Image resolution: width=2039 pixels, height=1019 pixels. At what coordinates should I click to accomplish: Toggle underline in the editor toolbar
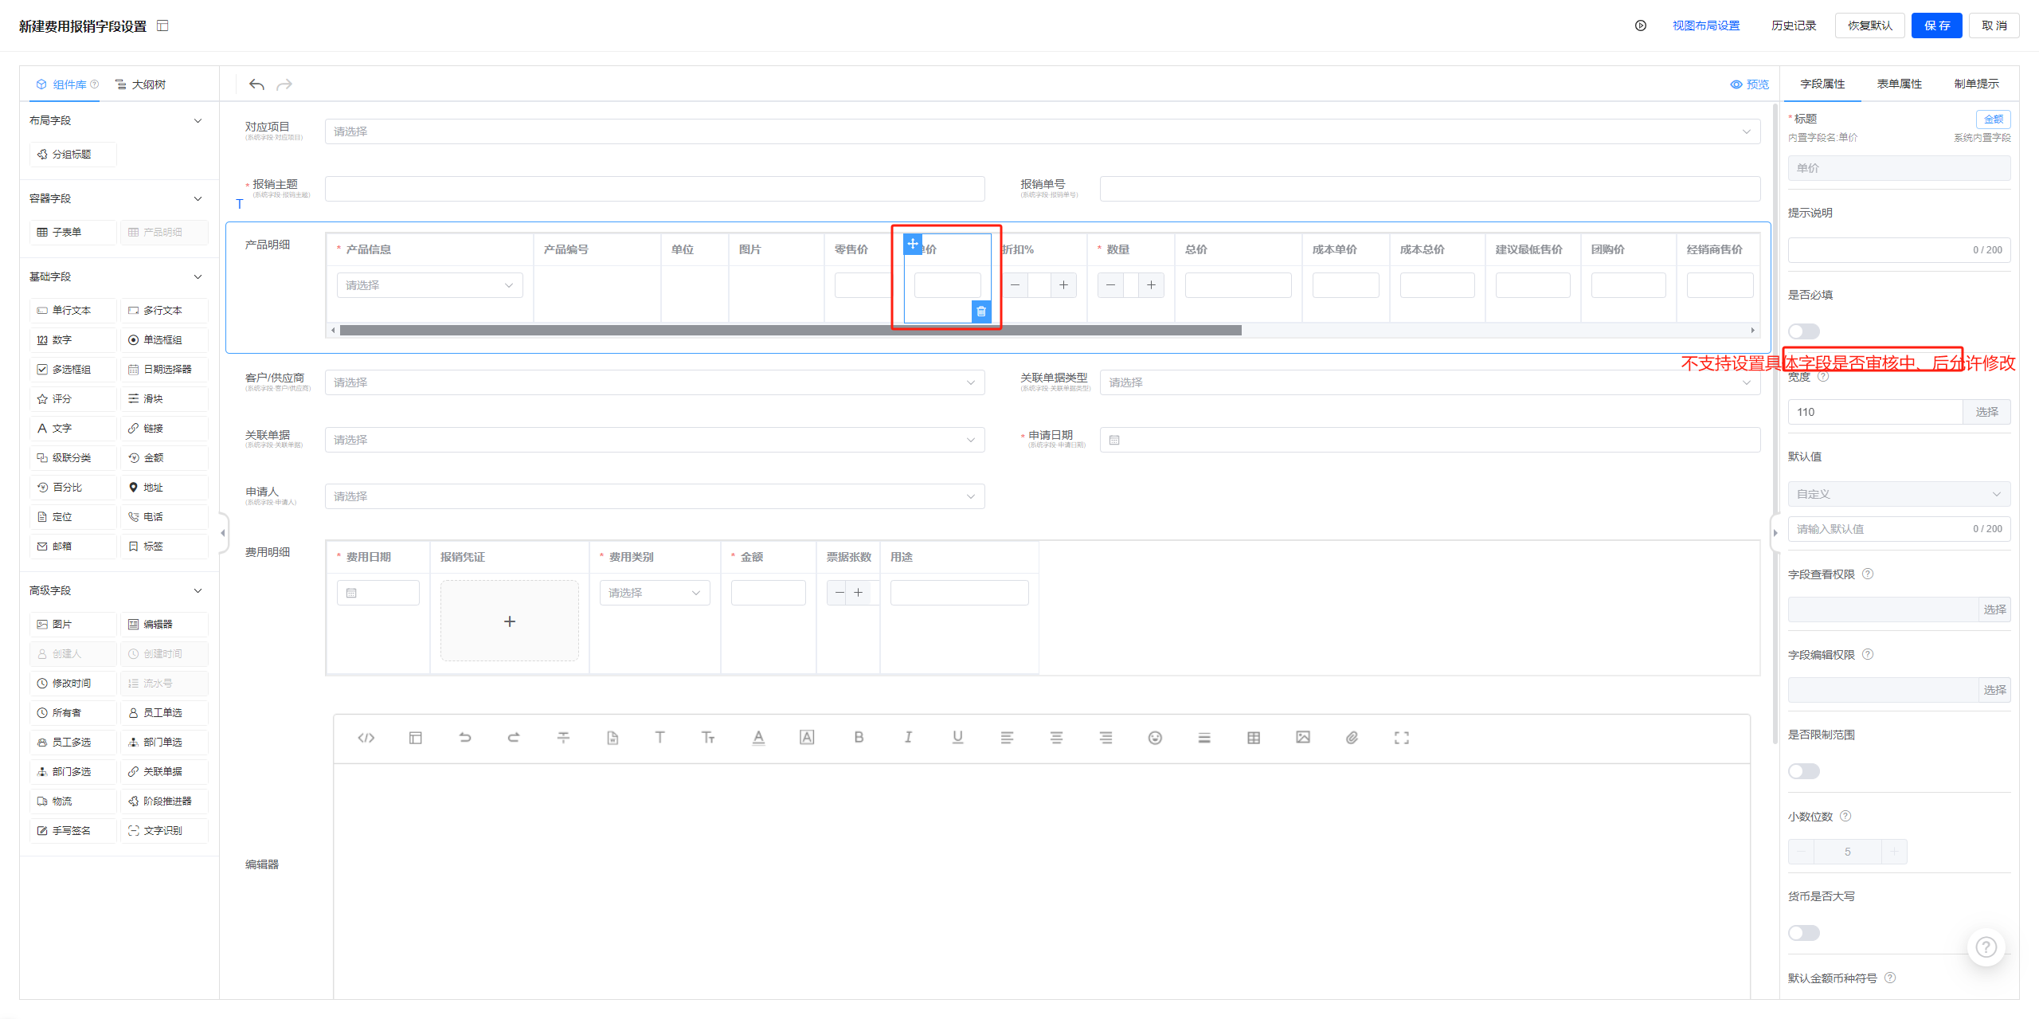click(957, 738)
